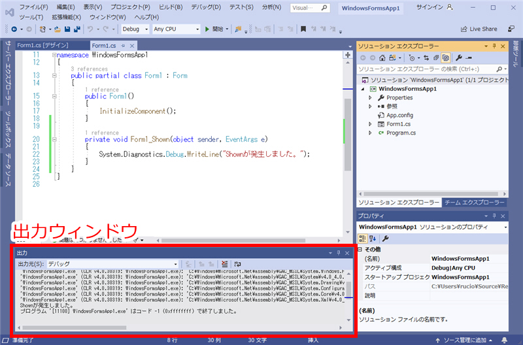Open the デバッグ(D) menu

click(206, 7)
